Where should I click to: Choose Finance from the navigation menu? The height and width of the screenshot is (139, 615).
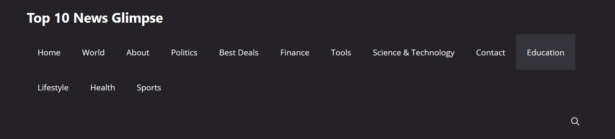(x=295, y=52)
